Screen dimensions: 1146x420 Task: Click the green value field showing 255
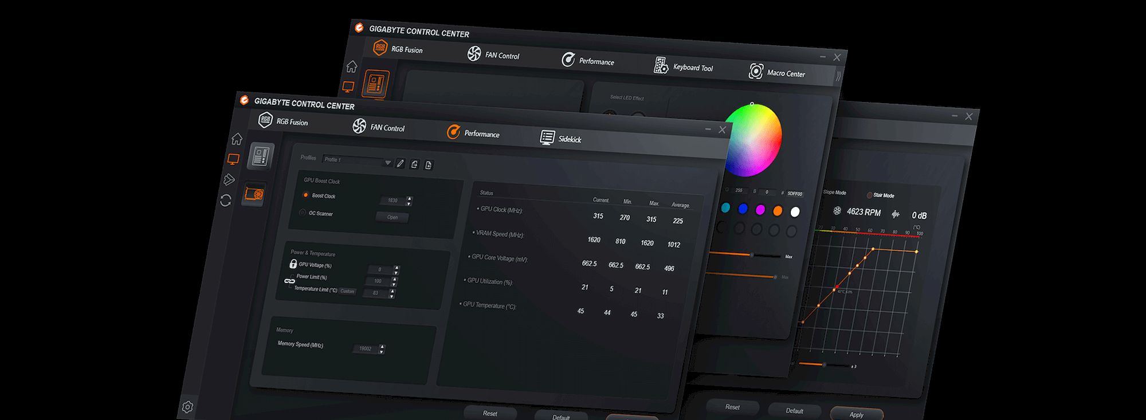(x=739, y=190)
